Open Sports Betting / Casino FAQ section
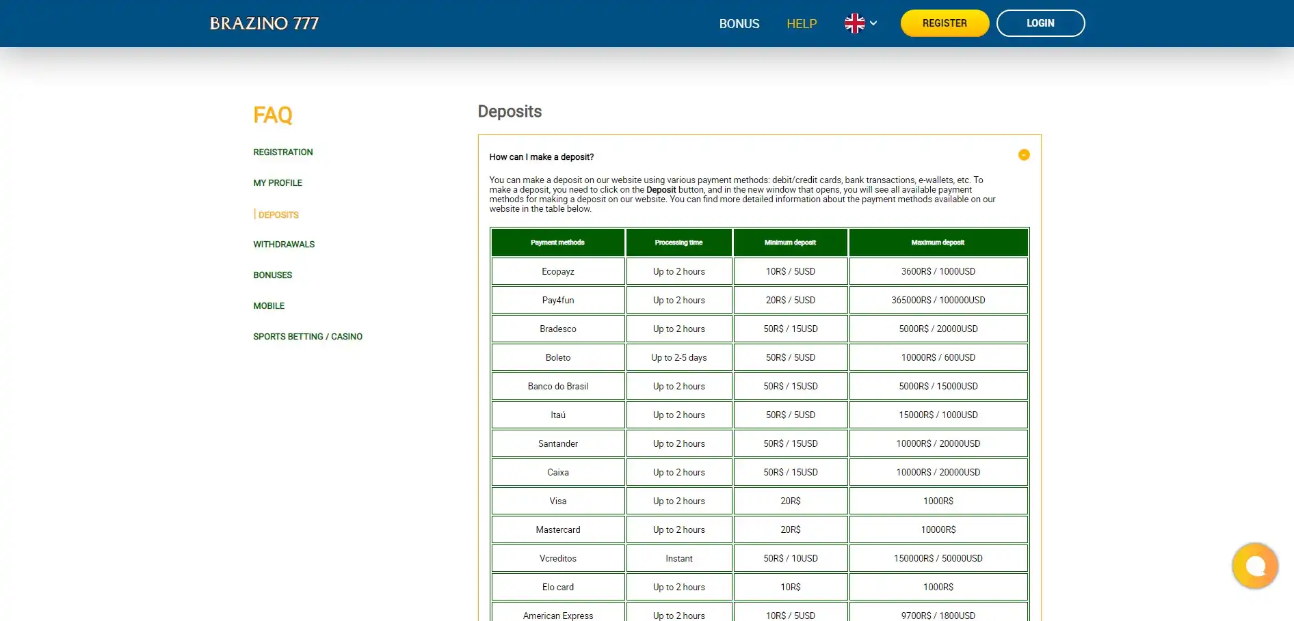Viewport: 1294px width, 621px height. (307, 337)
